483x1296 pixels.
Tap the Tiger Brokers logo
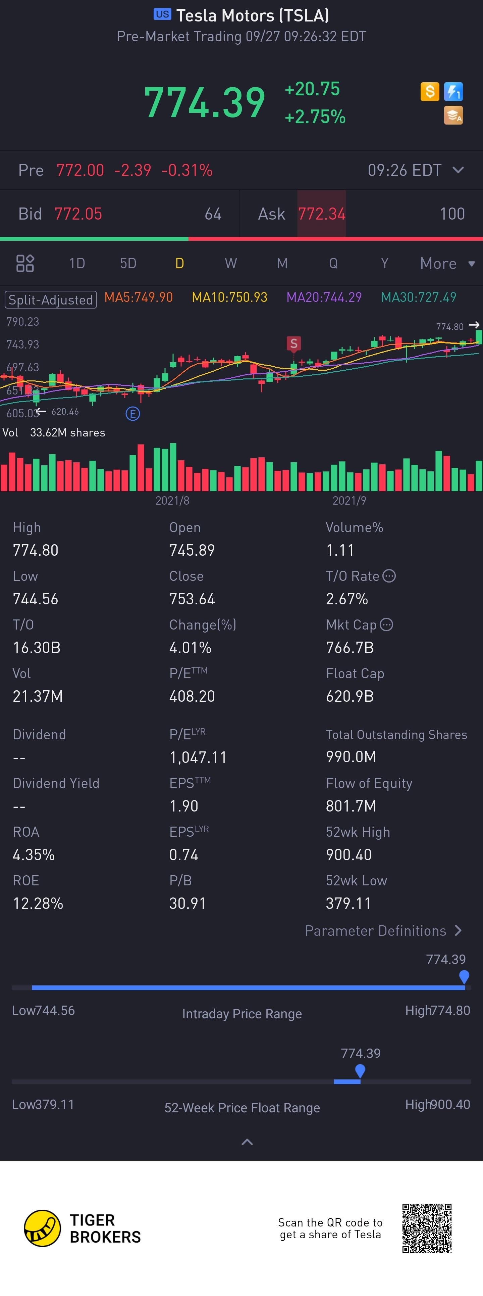point(83,1228)
